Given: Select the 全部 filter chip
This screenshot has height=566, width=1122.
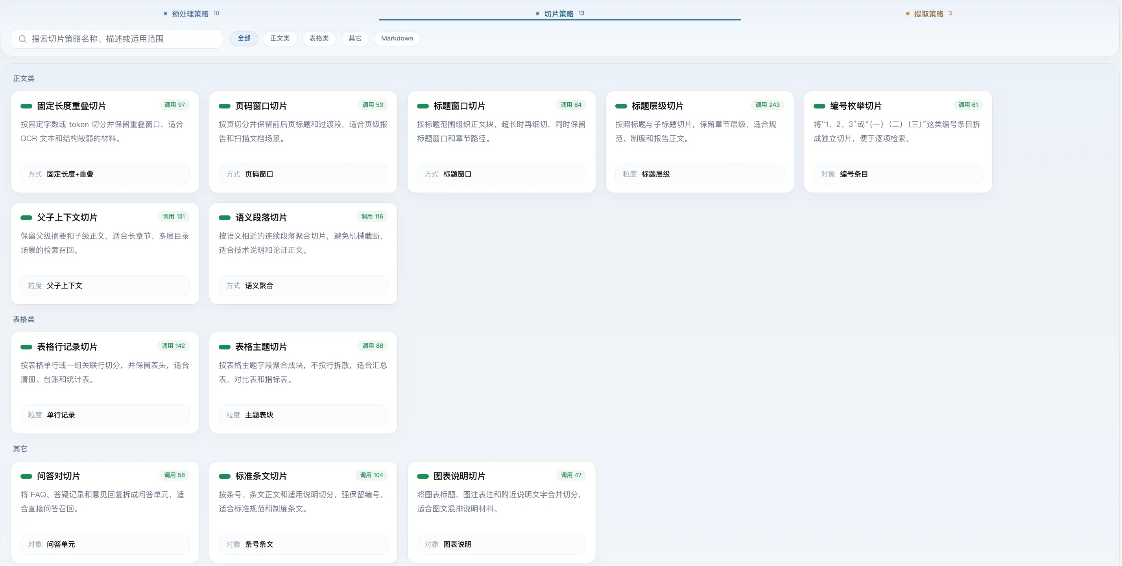Looking at the screenshot, I should 244,38.
